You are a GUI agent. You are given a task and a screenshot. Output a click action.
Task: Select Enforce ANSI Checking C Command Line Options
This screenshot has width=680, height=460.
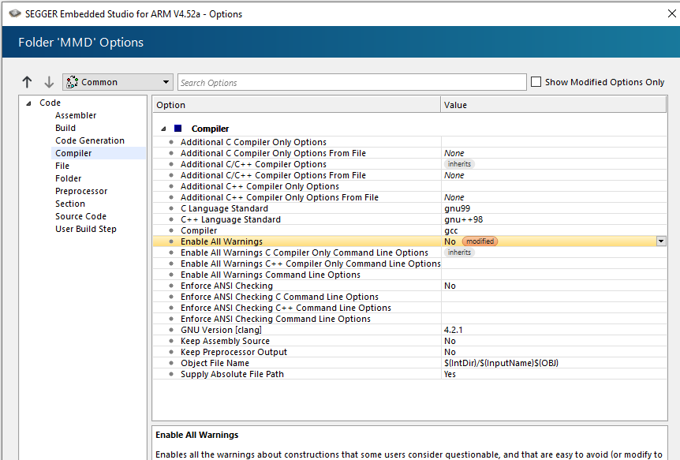409,297
